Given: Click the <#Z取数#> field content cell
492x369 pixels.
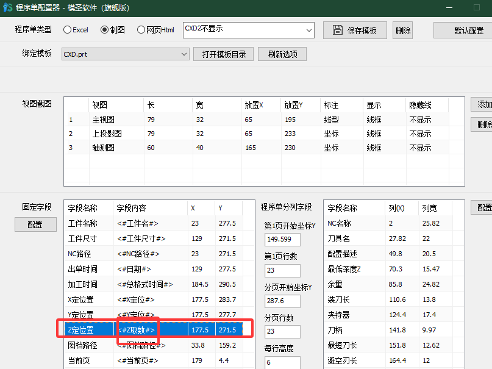Looking at the screenshot, I should (151, 330).
